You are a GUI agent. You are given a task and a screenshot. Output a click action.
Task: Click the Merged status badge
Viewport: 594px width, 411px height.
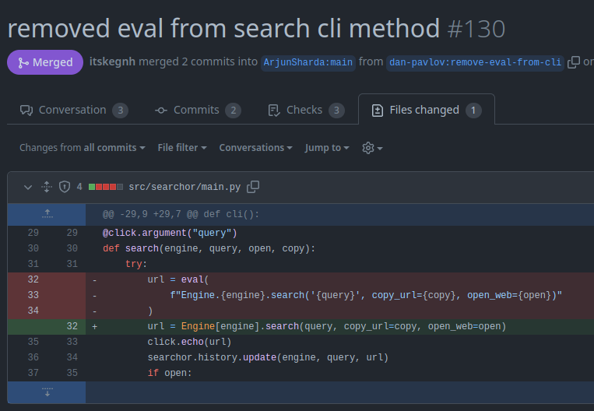[44, 62]
